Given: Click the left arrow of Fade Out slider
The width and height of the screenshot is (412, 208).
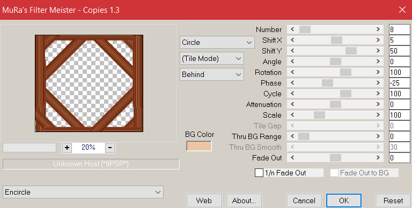Looking at the screenshot, I should (292, 158).
